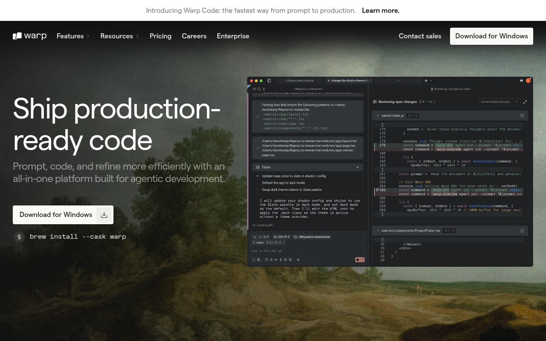This screenshot has width=546, height=341.
Task: Click the Warp logo in the navbar
Action: coord(29,36)
